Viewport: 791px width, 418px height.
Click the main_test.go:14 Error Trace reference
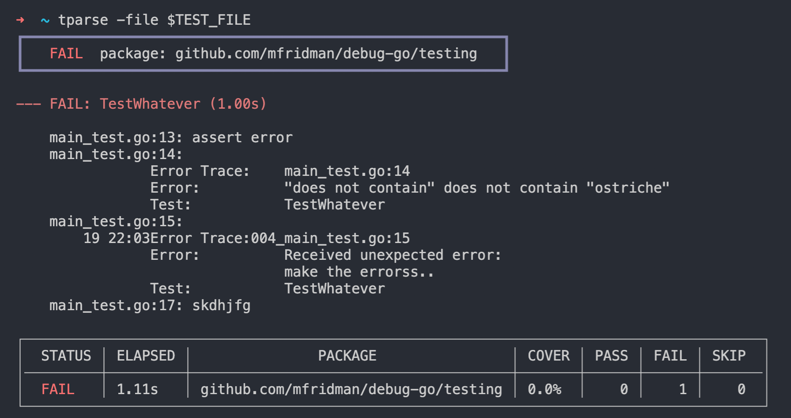click(347, 171)
